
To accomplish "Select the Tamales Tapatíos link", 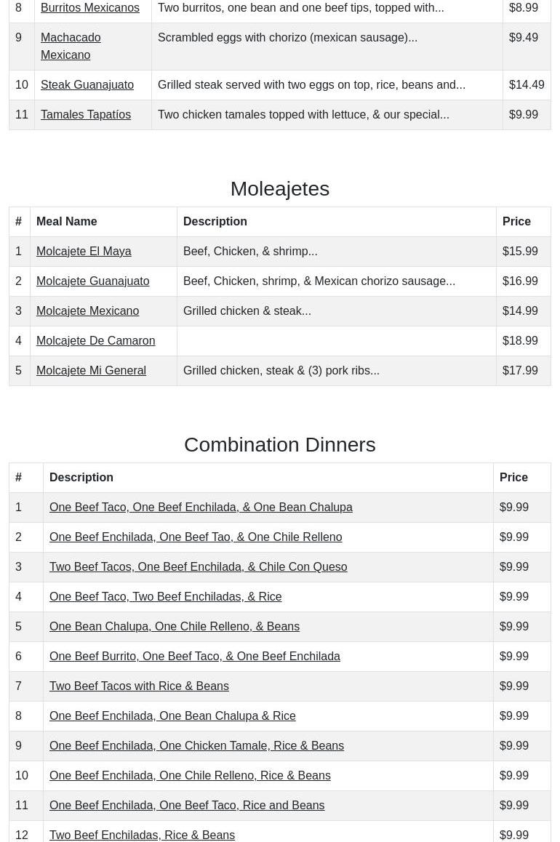I will pos(85,114).
